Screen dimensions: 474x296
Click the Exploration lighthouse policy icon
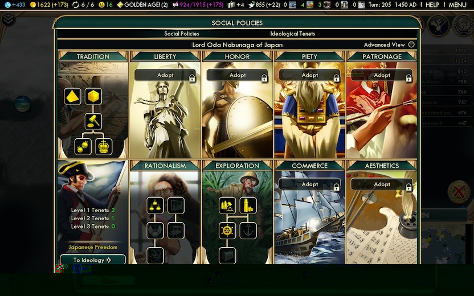248,205
